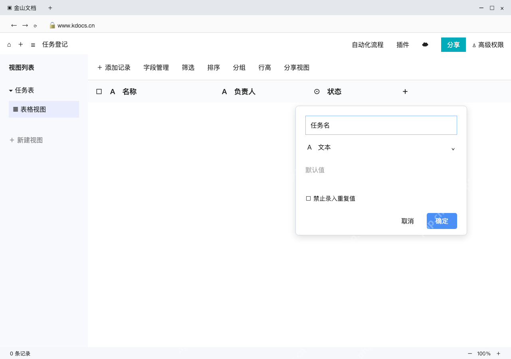Open a new browser tab
This screenshot has width=511, height=359.
(x=50, y=8)
